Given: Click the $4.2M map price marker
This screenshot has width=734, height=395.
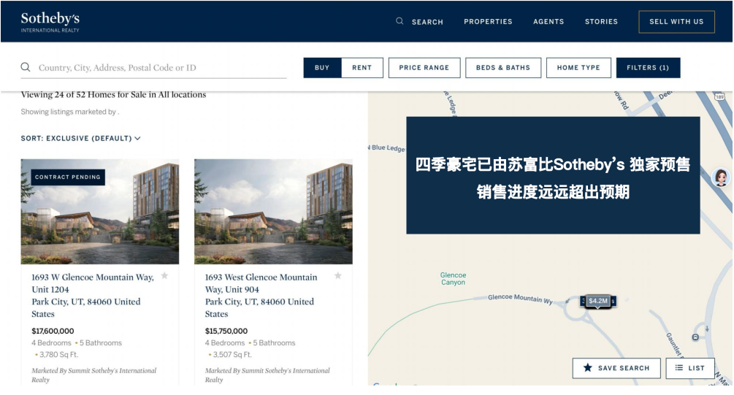Looking at the screenshot, I should tap(598, 301).
